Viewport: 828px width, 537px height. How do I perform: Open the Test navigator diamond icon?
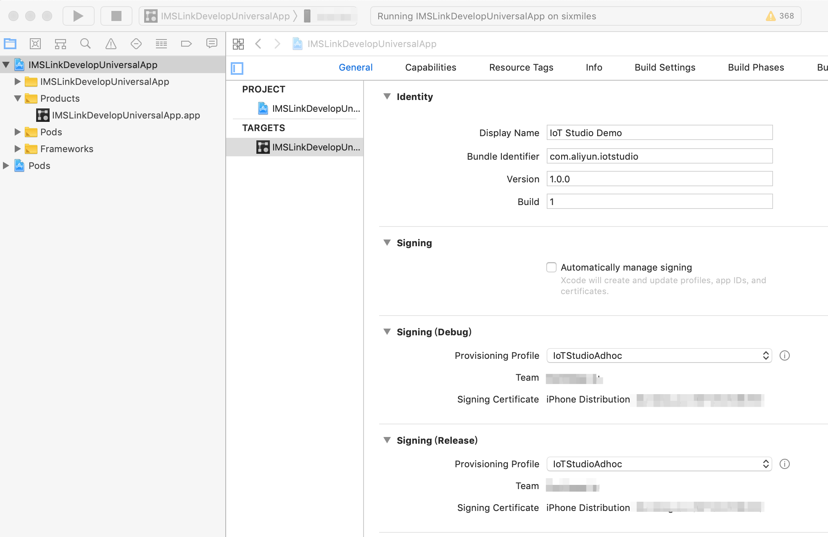pos(136,44)
